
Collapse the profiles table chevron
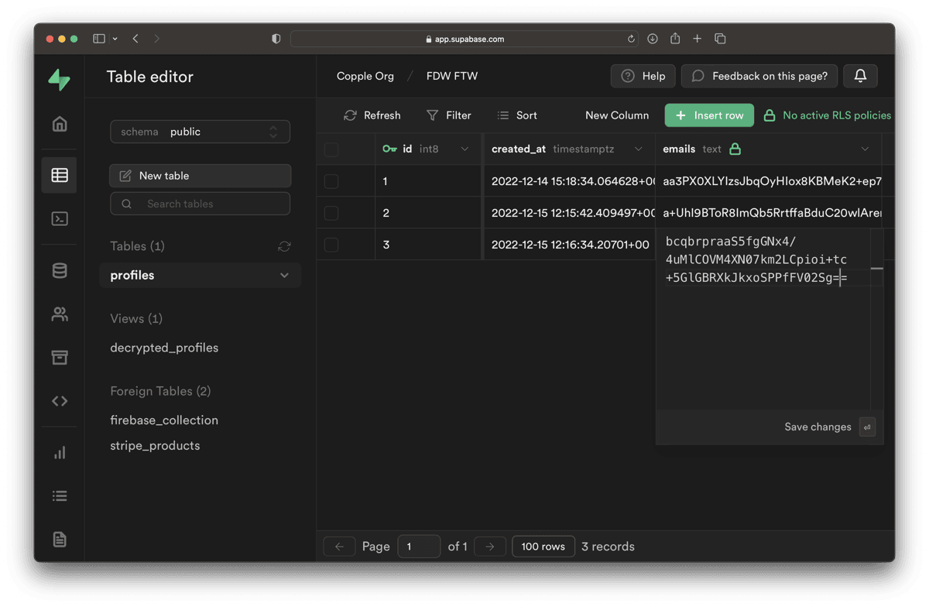(286, 275)
